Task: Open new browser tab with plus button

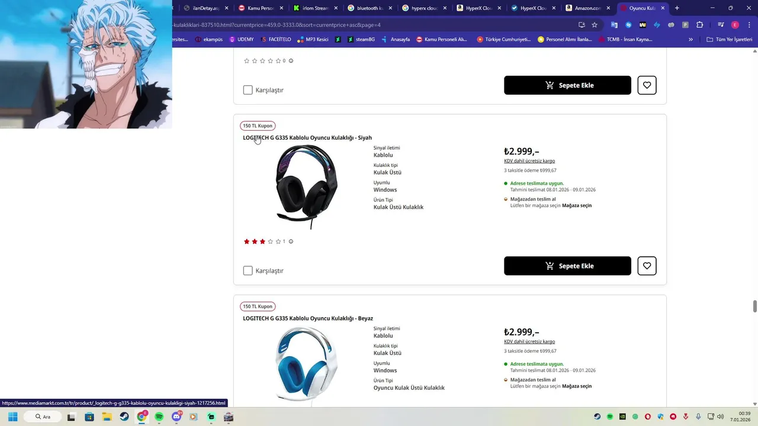Action: tap(677, 8)
